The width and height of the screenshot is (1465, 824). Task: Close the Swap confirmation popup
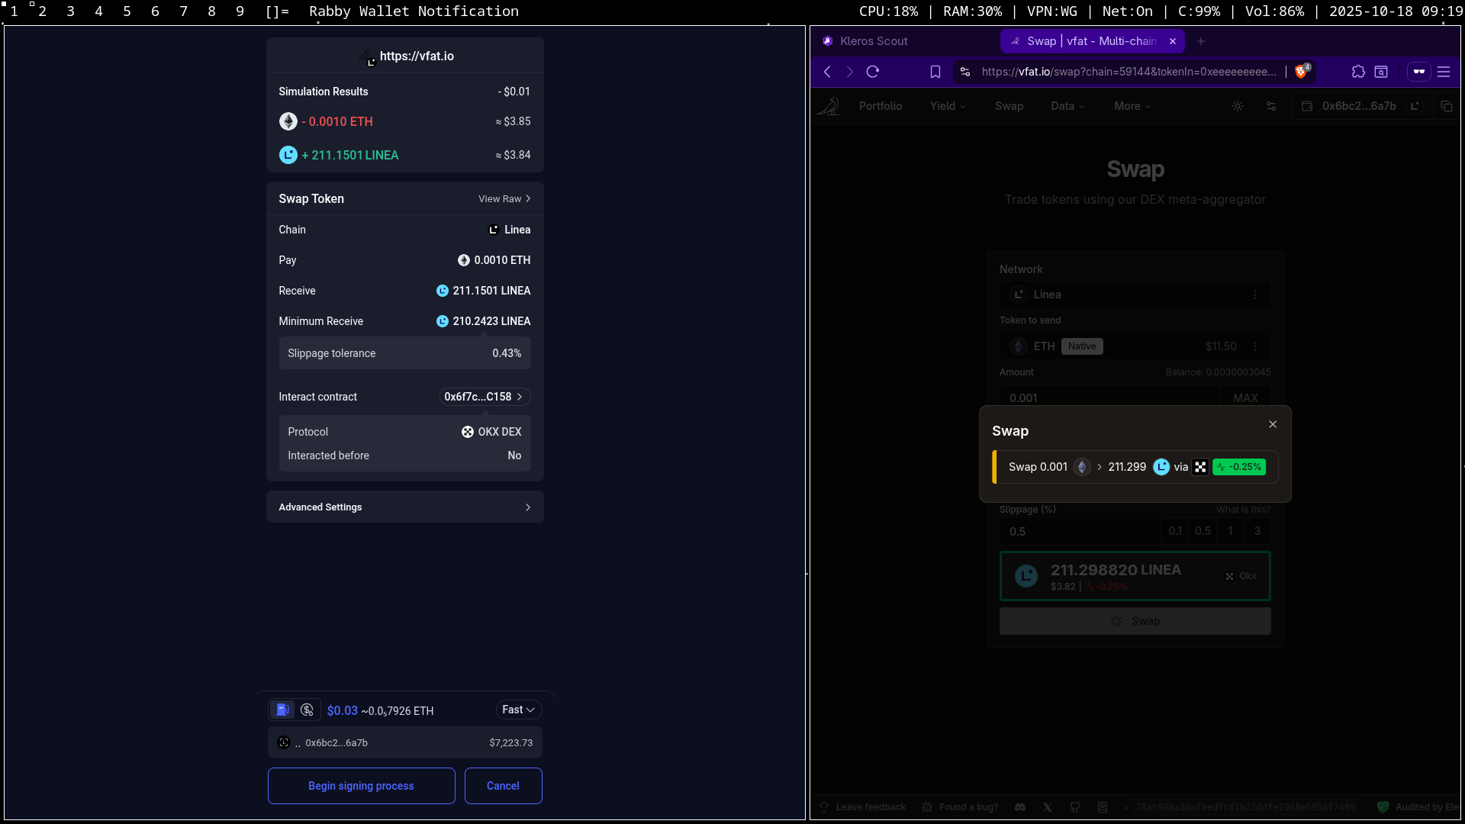click(1273, 424)
